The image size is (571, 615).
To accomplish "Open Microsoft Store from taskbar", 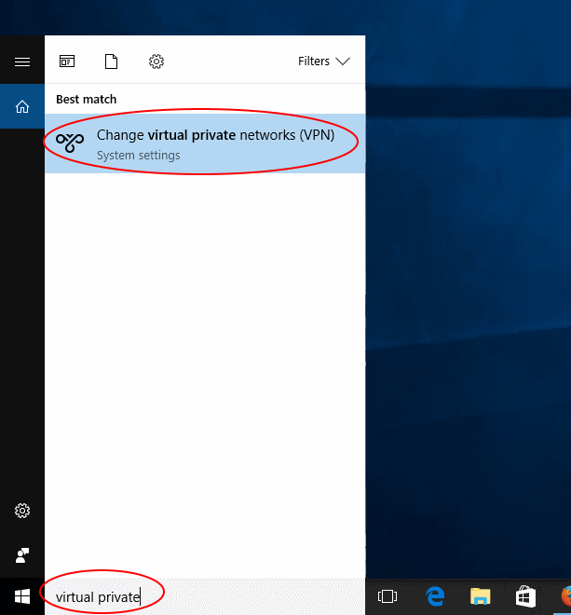I will point(525,596).
